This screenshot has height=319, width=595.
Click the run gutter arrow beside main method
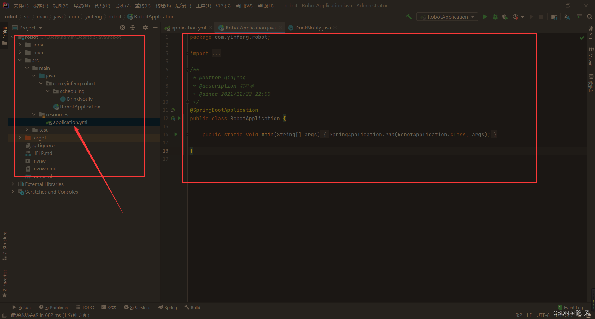pyautogui.click(x=176, y=134)
